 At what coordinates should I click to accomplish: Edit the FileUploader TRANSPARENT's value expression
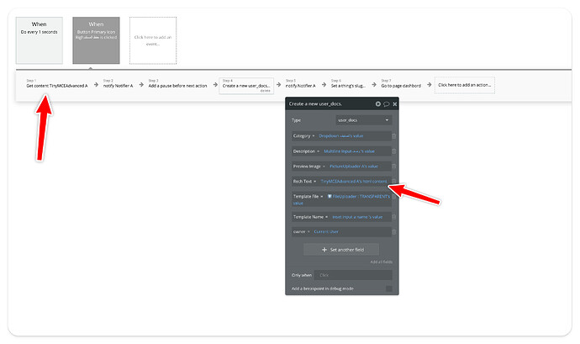pos(342,200)
